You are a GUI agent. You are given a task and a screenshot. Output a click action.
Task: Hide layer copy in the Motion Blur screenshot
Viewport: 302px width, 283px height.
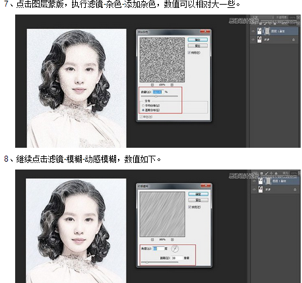(254, 181)
